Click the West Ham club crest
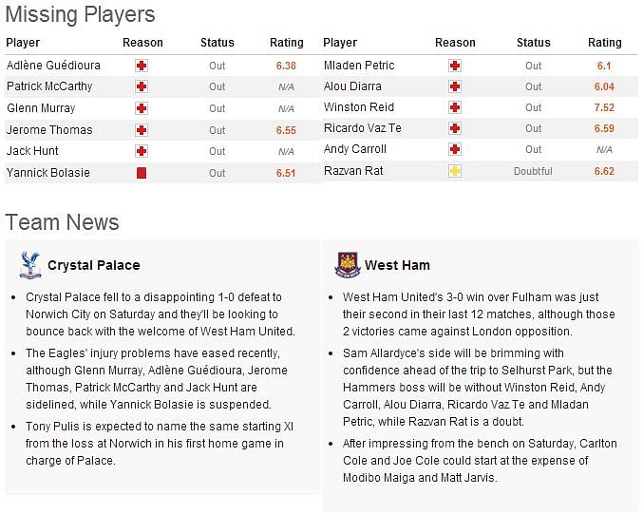 click(348, 265)
